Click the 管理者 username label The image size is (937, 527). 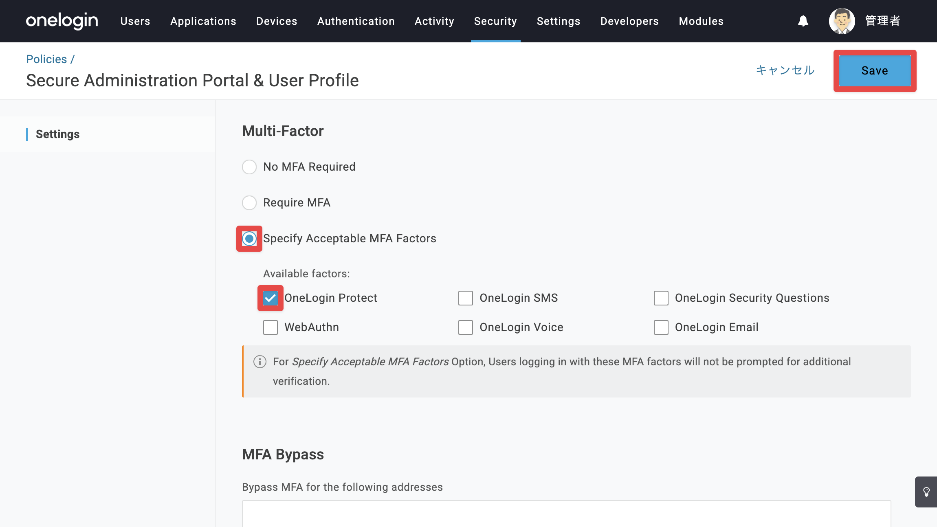(883, 21)
